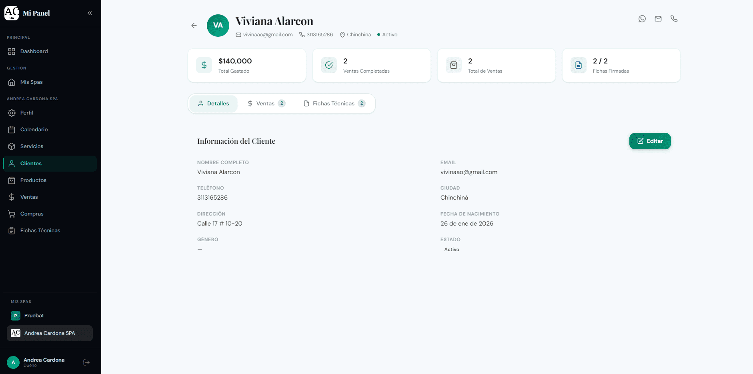Viewport: 753px width, 374px height.
Task: Click the Editar button
Action: (650, 141)
